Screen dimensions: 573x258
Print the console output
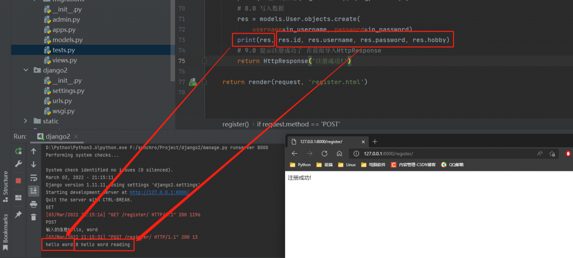pyautogui.click(x=34, y=204)
